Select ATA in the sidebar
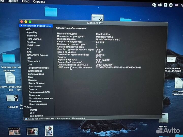Image resolution: width=183 pixels, height=137 pixels. point(28,29)
